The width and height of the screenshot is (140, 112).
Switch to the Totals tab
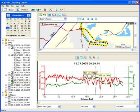click(x=53, y=15)
